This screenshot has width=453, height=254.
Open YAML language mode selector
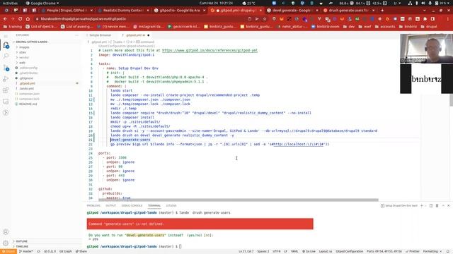pos(294,251)
